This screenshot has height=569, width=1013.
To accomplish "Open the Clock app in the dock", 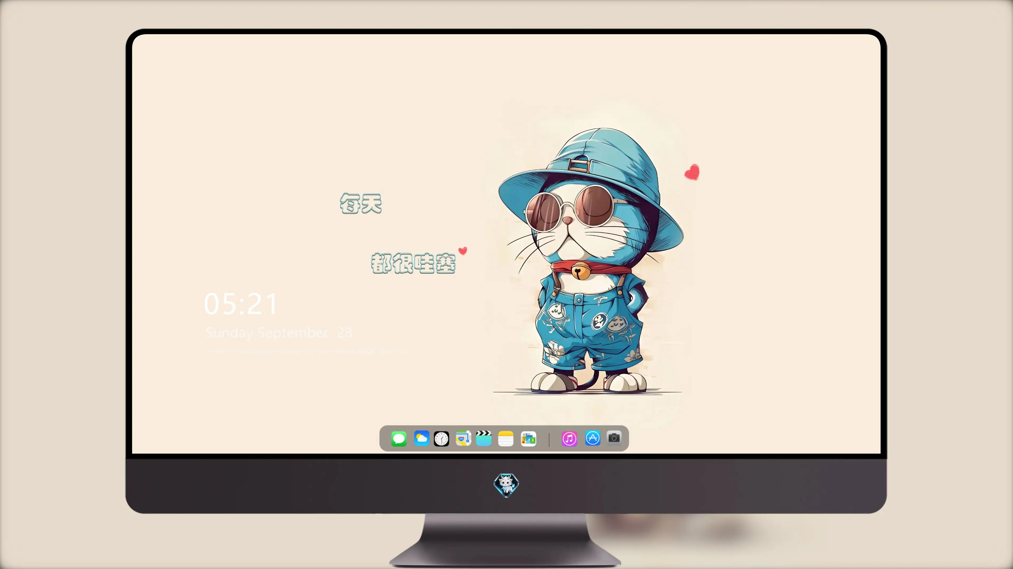I will coord(441,439).
